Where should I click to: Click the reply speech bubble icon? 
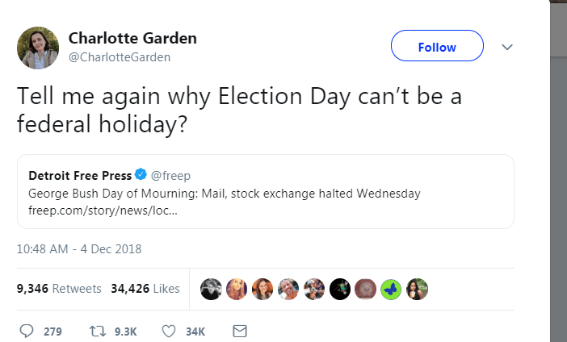(x=27, y=331)
